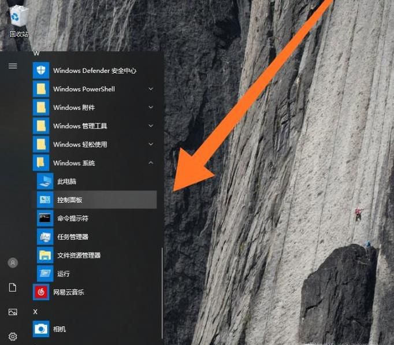Image resolution: width=394 pixels, height=345 pixels.
Task: Select the 控制面板 menu entry
Action: point(95,200)
